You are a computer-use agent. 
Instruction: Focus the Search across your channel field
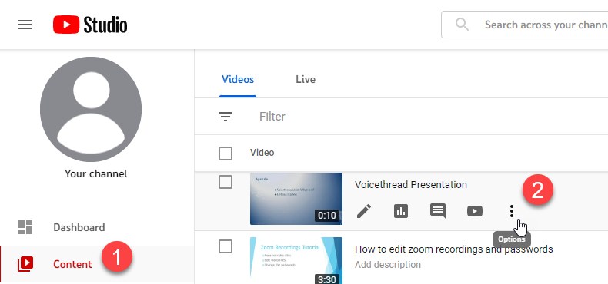coord(525,25)
